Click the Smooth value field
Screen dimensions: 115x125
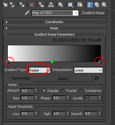[x=91, y=113]
